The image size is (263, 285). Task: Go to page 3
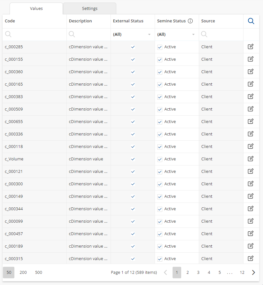pos(198,273)
